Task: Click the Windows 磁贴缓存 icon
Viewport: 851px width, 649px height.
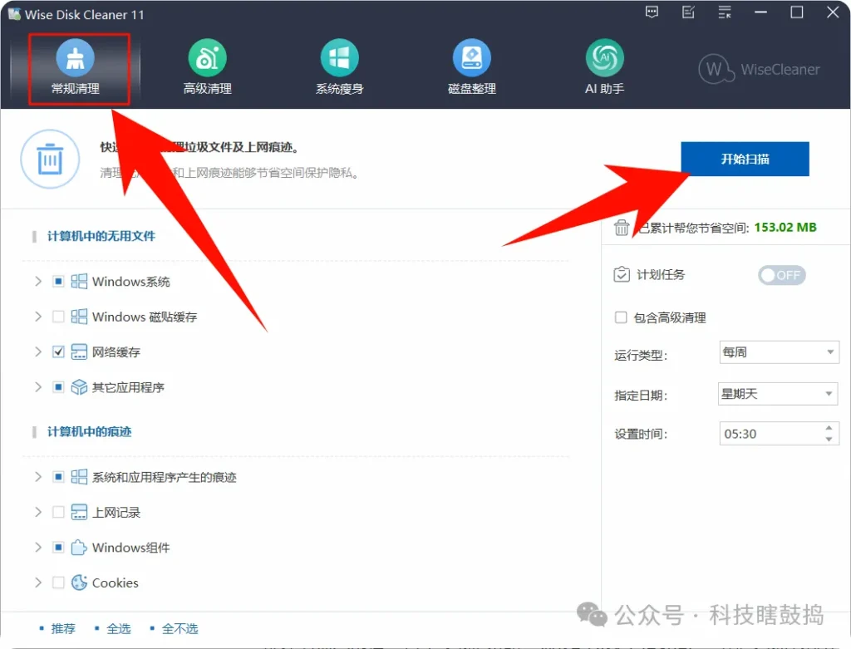Action: (79, 317)
